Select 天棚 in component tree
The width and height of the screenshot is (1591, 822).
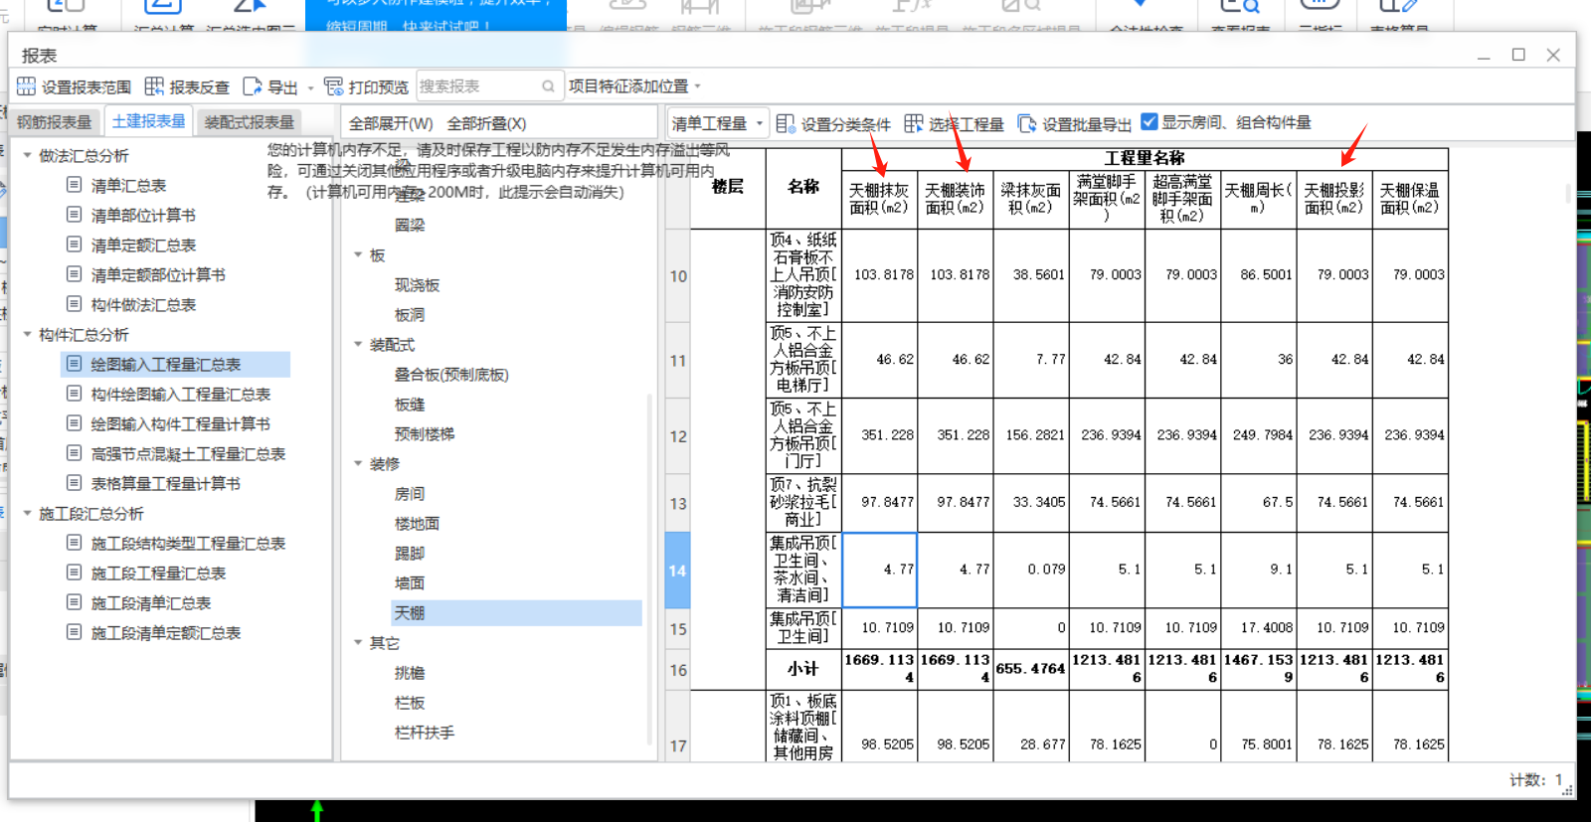410,613
